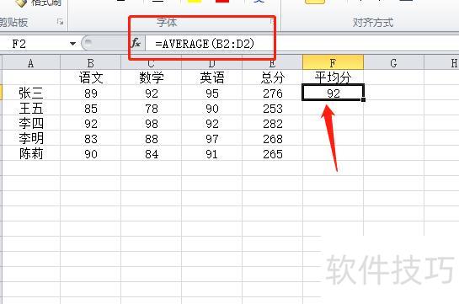Select the name cell 李四

(30, 123)
